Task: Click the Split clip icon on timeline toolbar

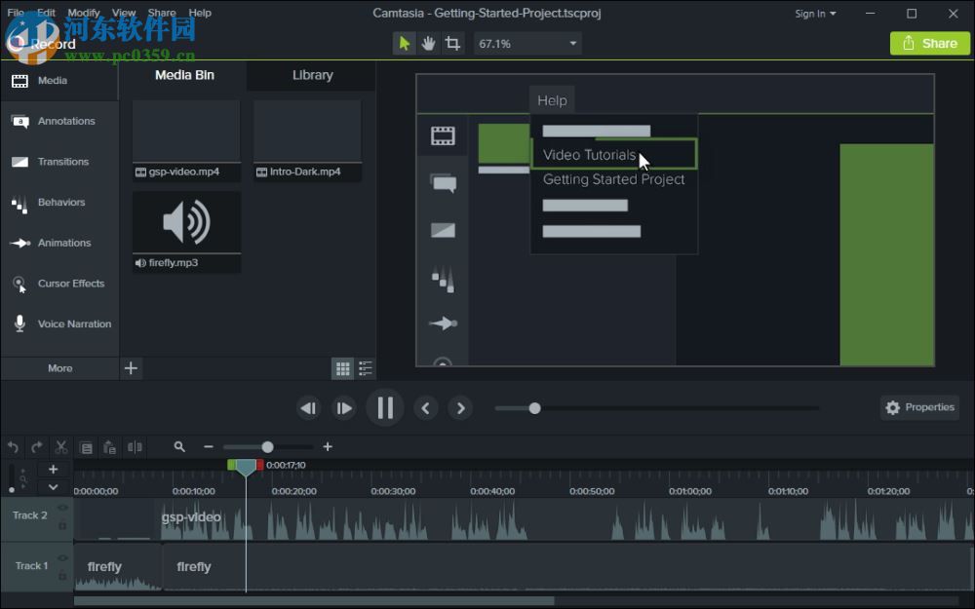Action: [x=135, y=447]
